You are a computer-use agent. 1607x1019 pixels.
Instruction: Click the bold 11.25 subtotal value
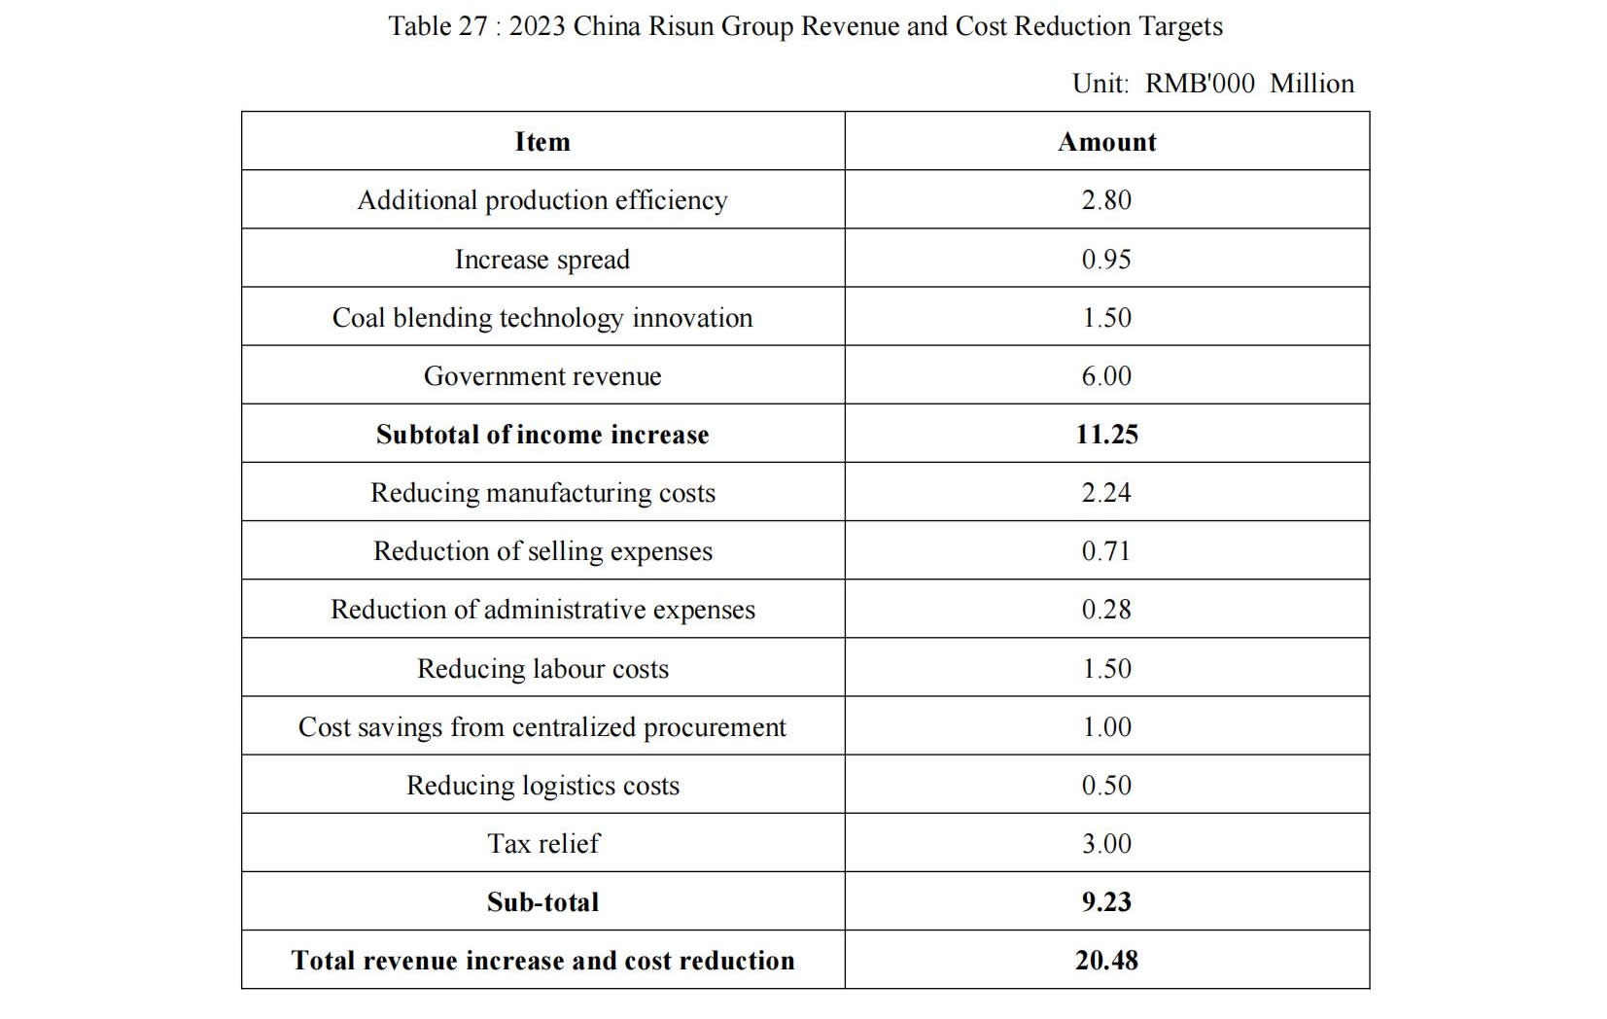1106,435
